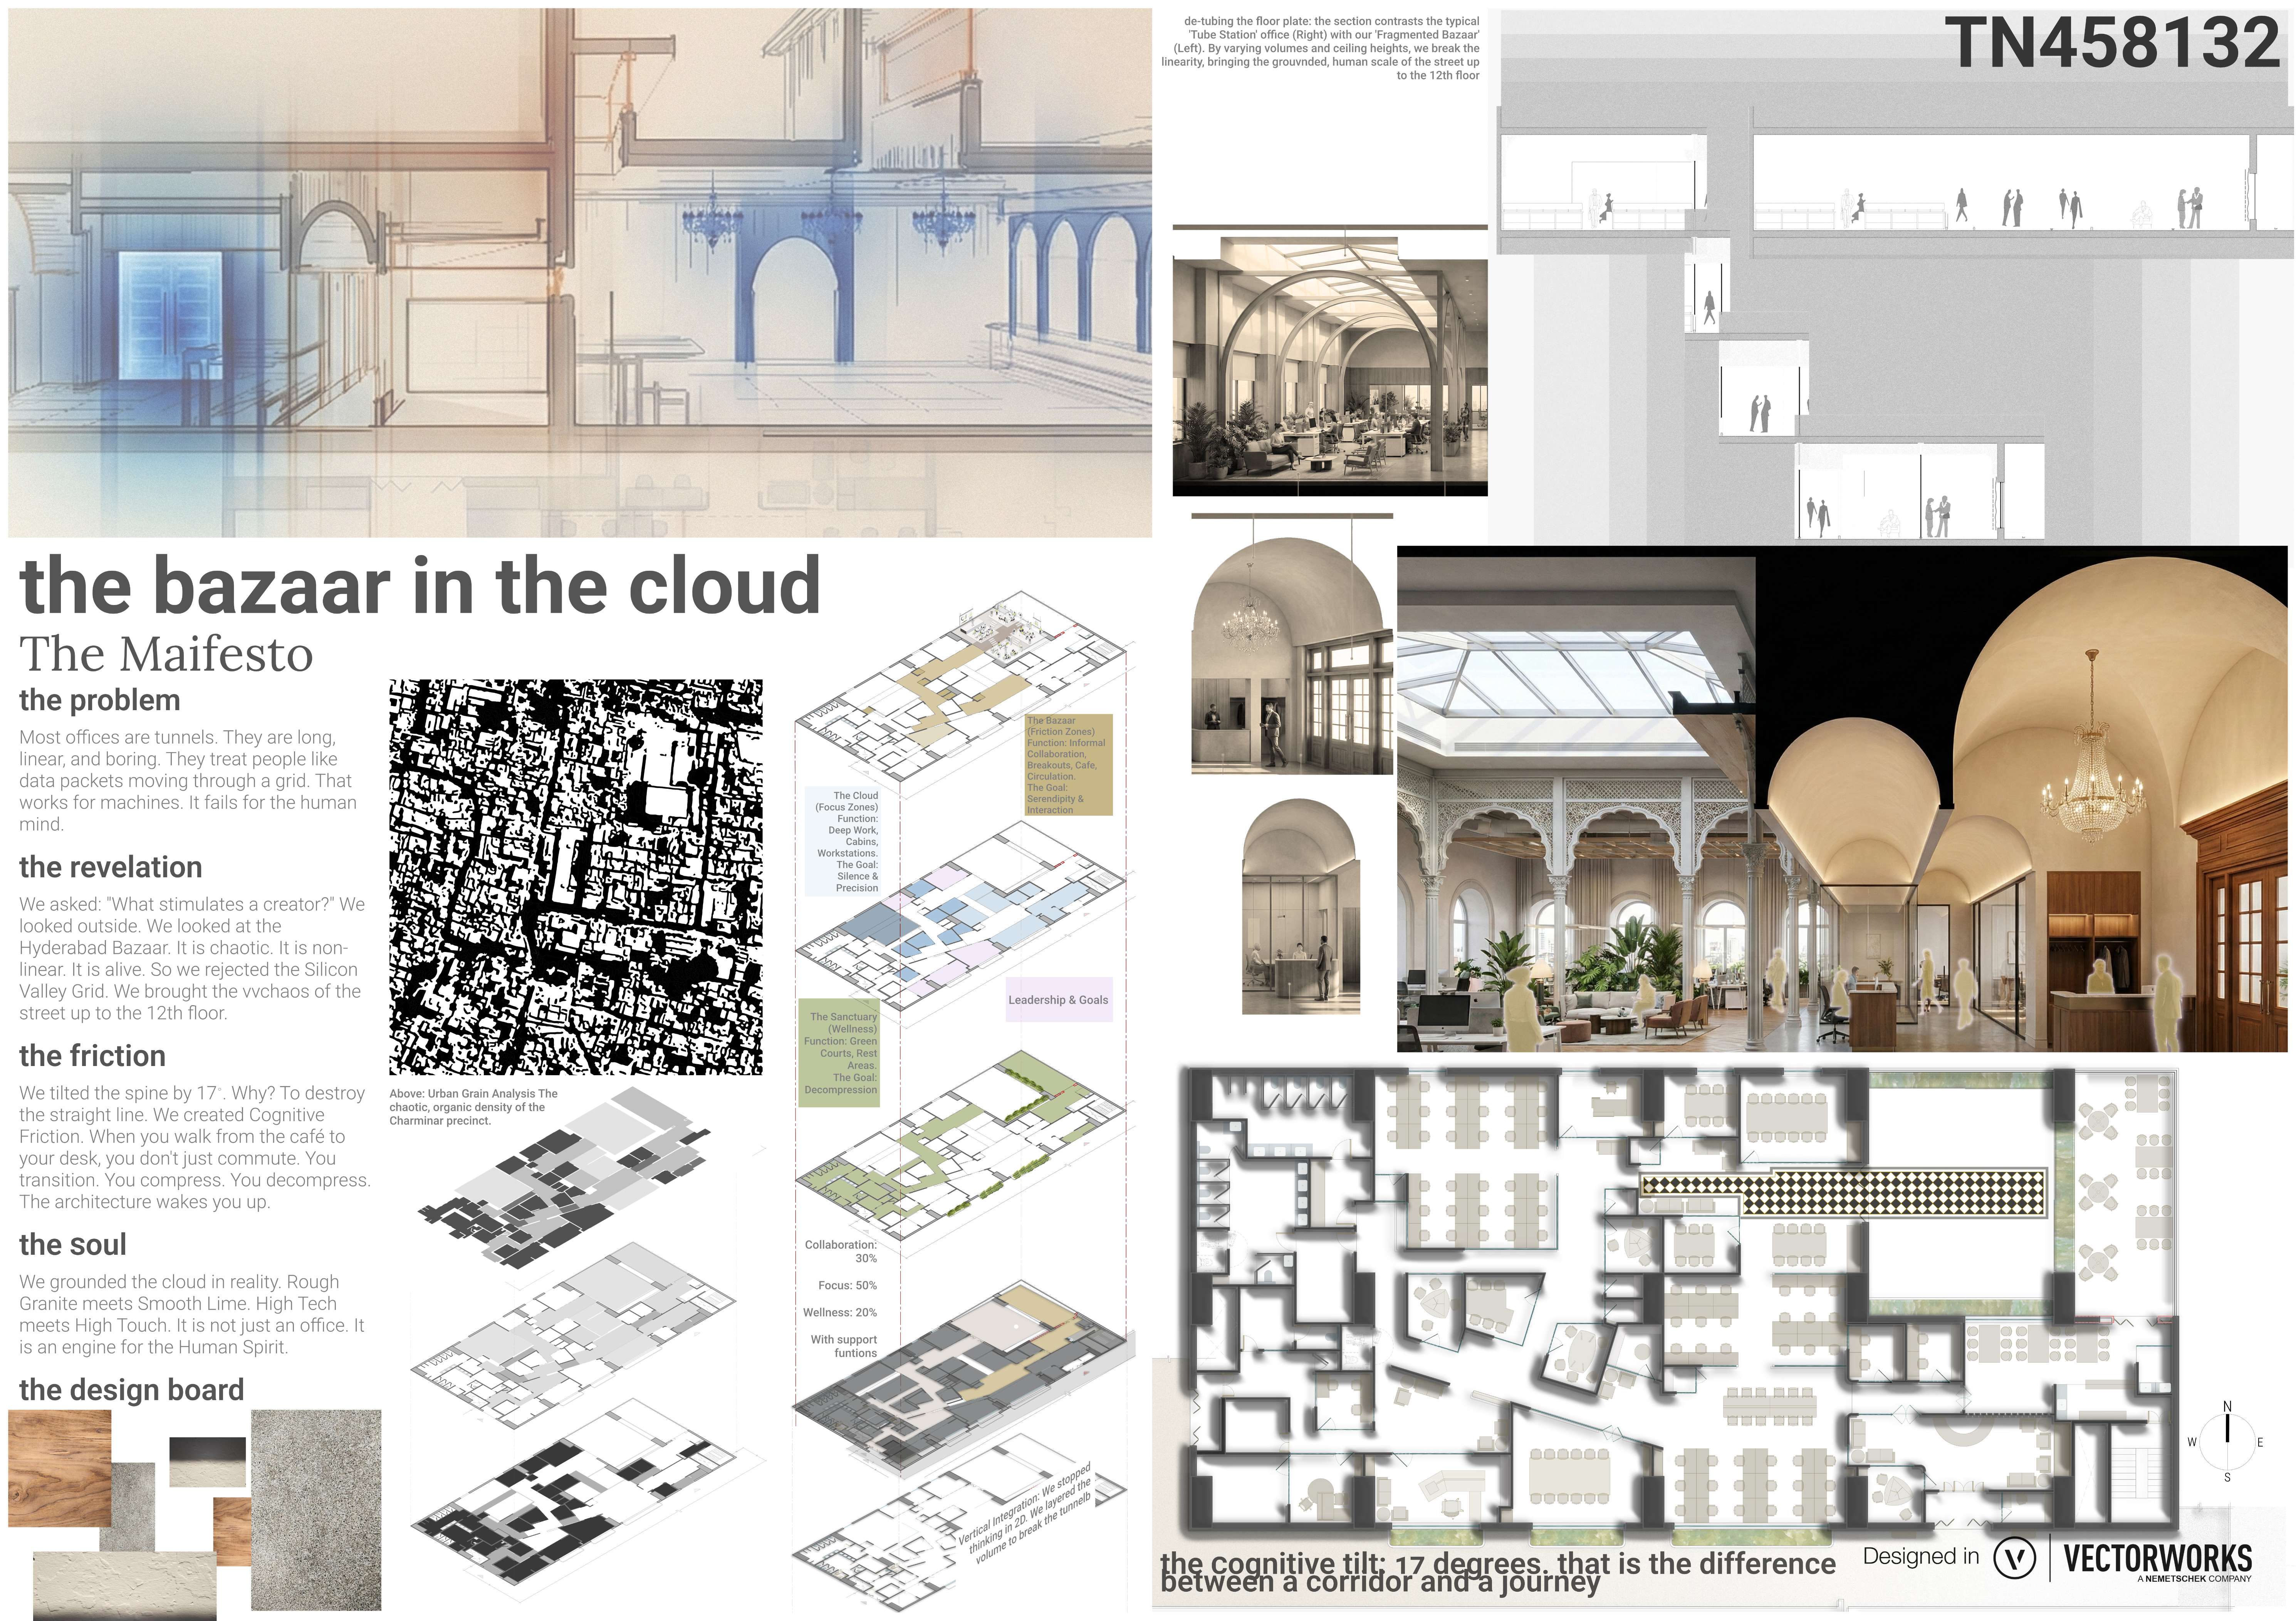Open the black-and-white urban grain map
The width and height of the screenshot is (2296, 1621).
coord(576,877)
